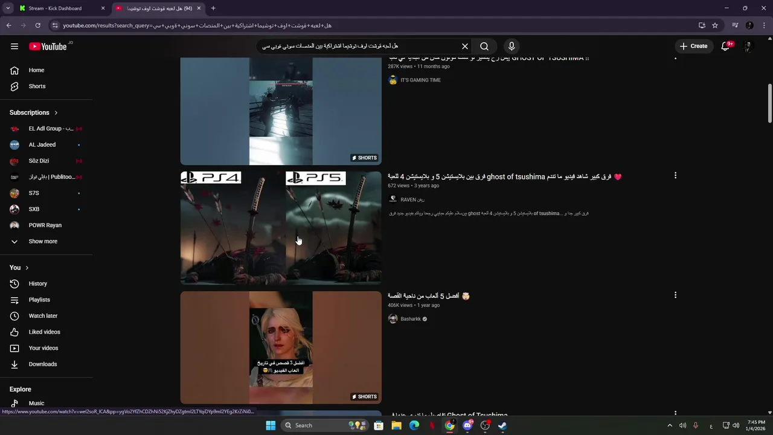Open the Chrome three-dot menu

coord(764,25)
